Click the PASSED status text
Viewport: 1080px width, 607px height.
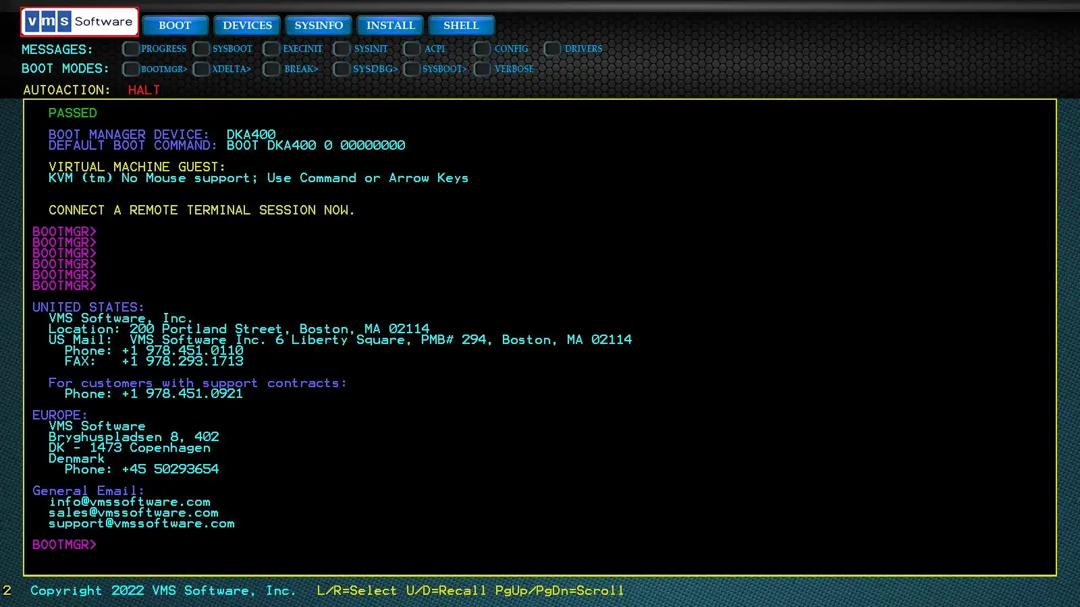(73, 113)
